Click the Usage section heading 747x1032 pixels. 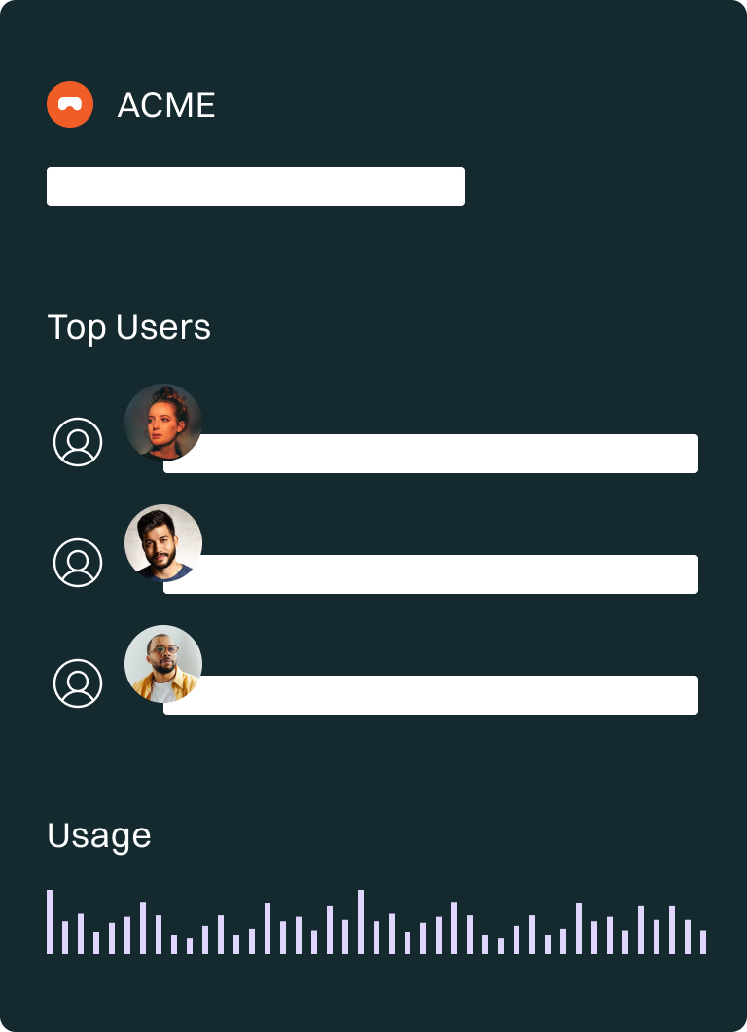click(99, 836)
